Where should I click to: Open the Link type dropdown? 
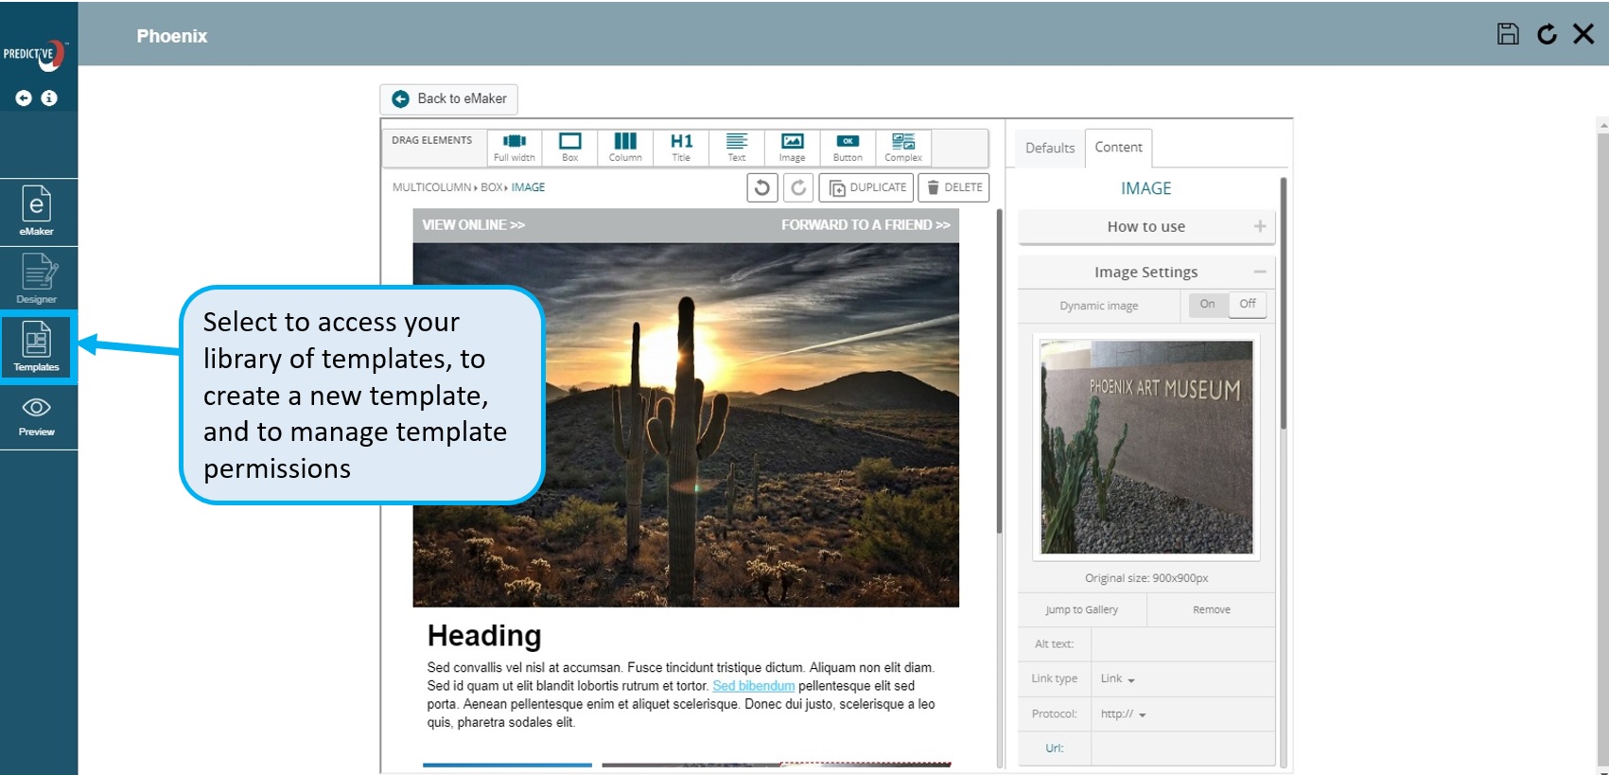point(1117,678)
